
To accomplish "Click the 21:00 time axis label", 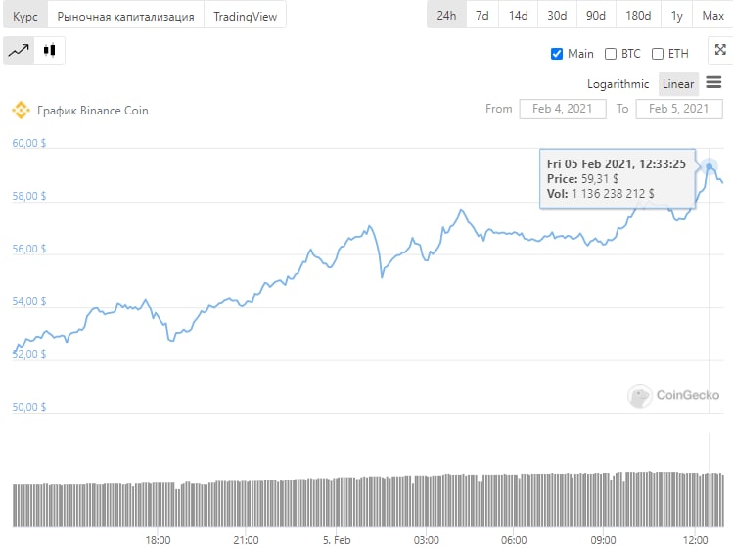I will 246,540.
